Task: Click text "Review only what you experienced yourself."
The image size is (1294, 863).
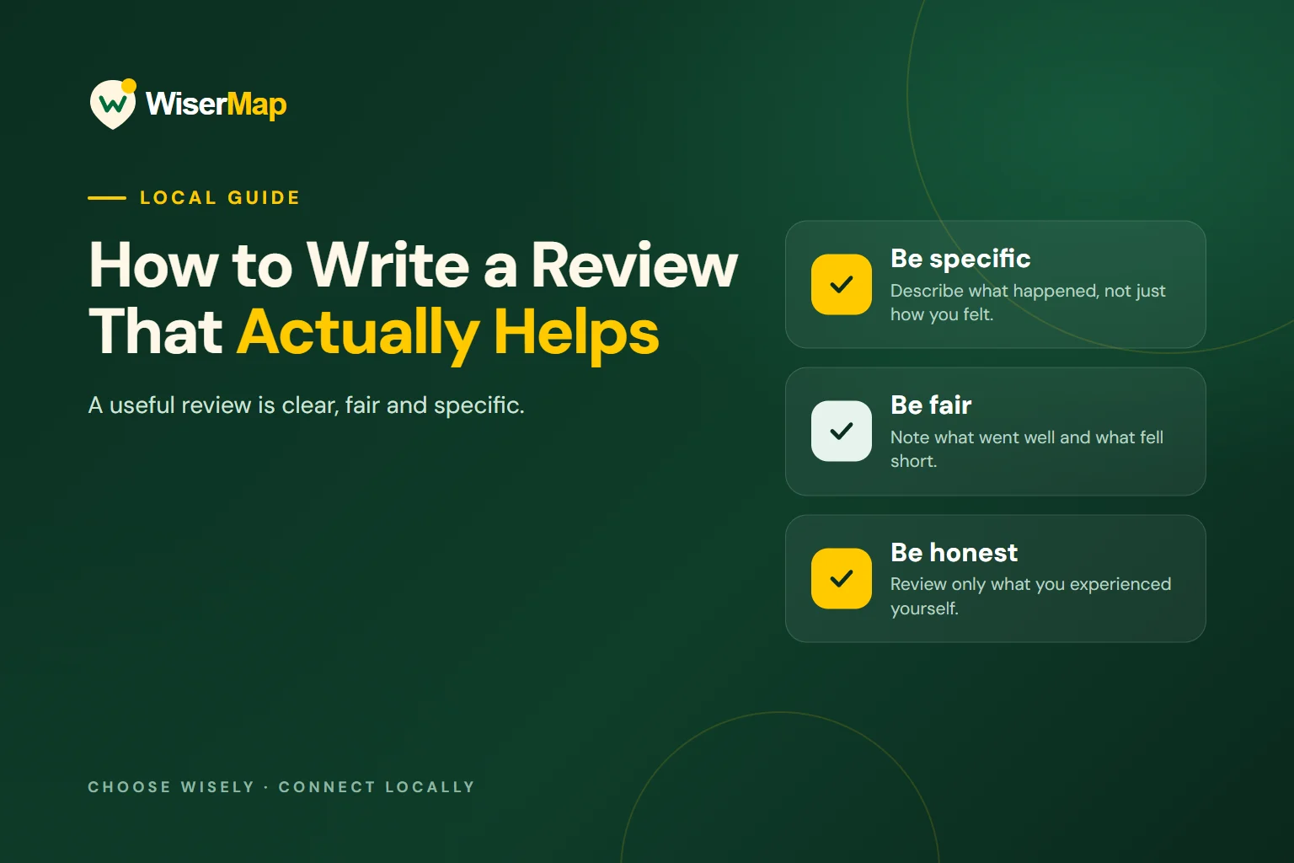Action: tap(1030, 596)
